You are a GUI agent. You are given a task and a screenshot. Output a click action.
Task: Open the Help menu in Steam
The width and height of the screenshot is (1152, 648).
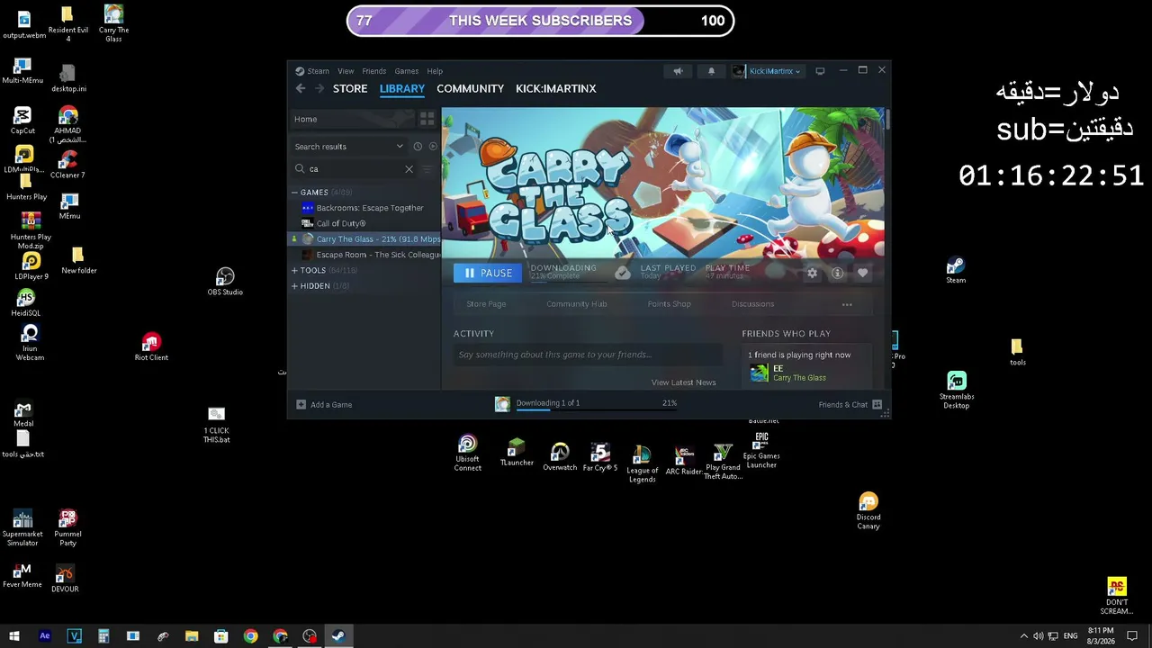[435, 71]
